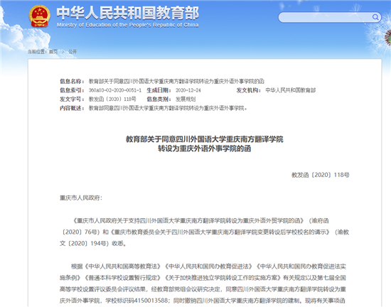Click the search magnifier icon

tap(375, 17)
